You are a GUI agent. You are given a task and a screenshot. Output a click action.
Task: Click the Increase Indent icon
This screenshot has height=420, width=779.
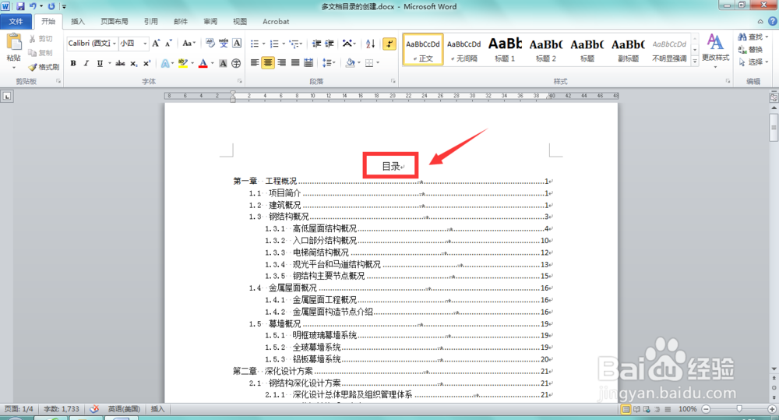[329, 44]
